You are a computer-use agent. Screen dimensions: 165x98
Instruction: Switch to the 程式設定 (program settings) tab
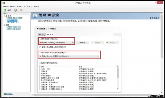pos(50,35)
